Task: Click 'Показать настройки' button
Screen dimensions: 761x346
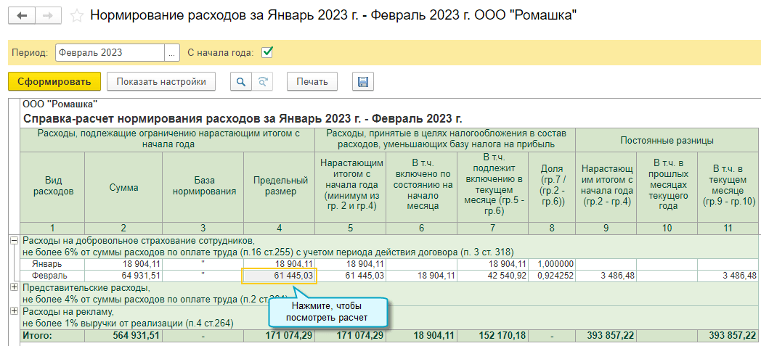Action: click(160, 81)
